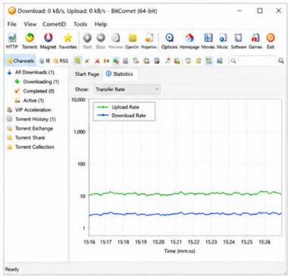Open Torrent History (1) in sidebar
Viewport: 289px width, 277px height.
coord(35,119)
